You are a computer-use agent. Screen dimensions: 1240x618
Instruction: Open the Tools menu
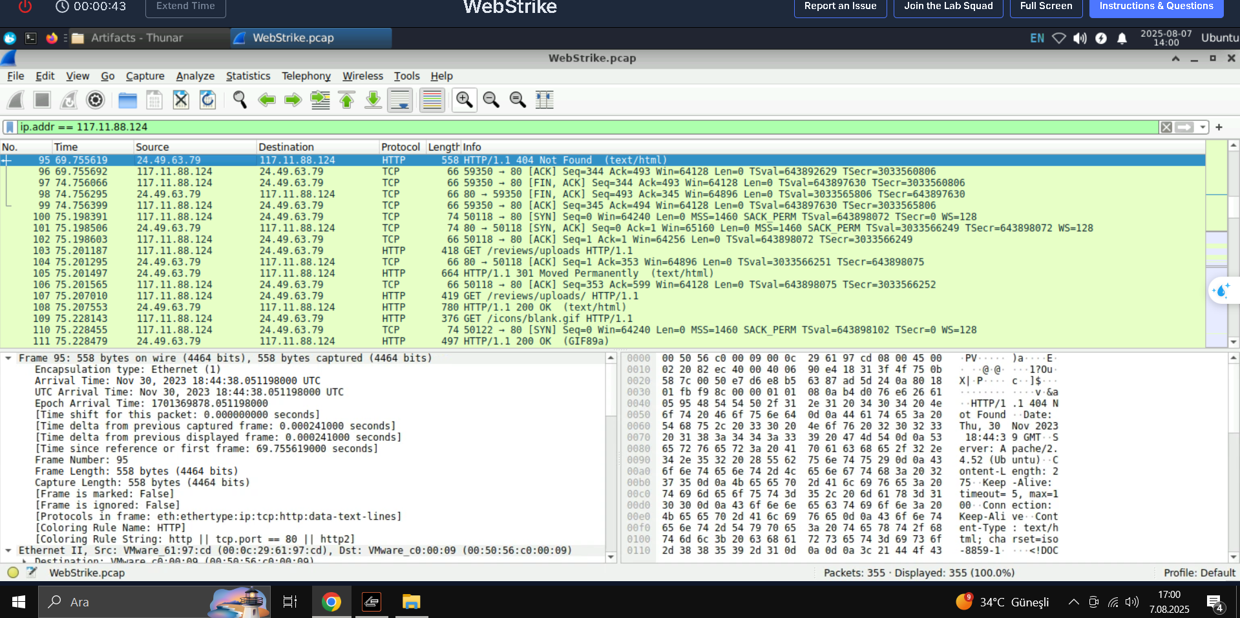pyautogui.click(x=407, y=76)
